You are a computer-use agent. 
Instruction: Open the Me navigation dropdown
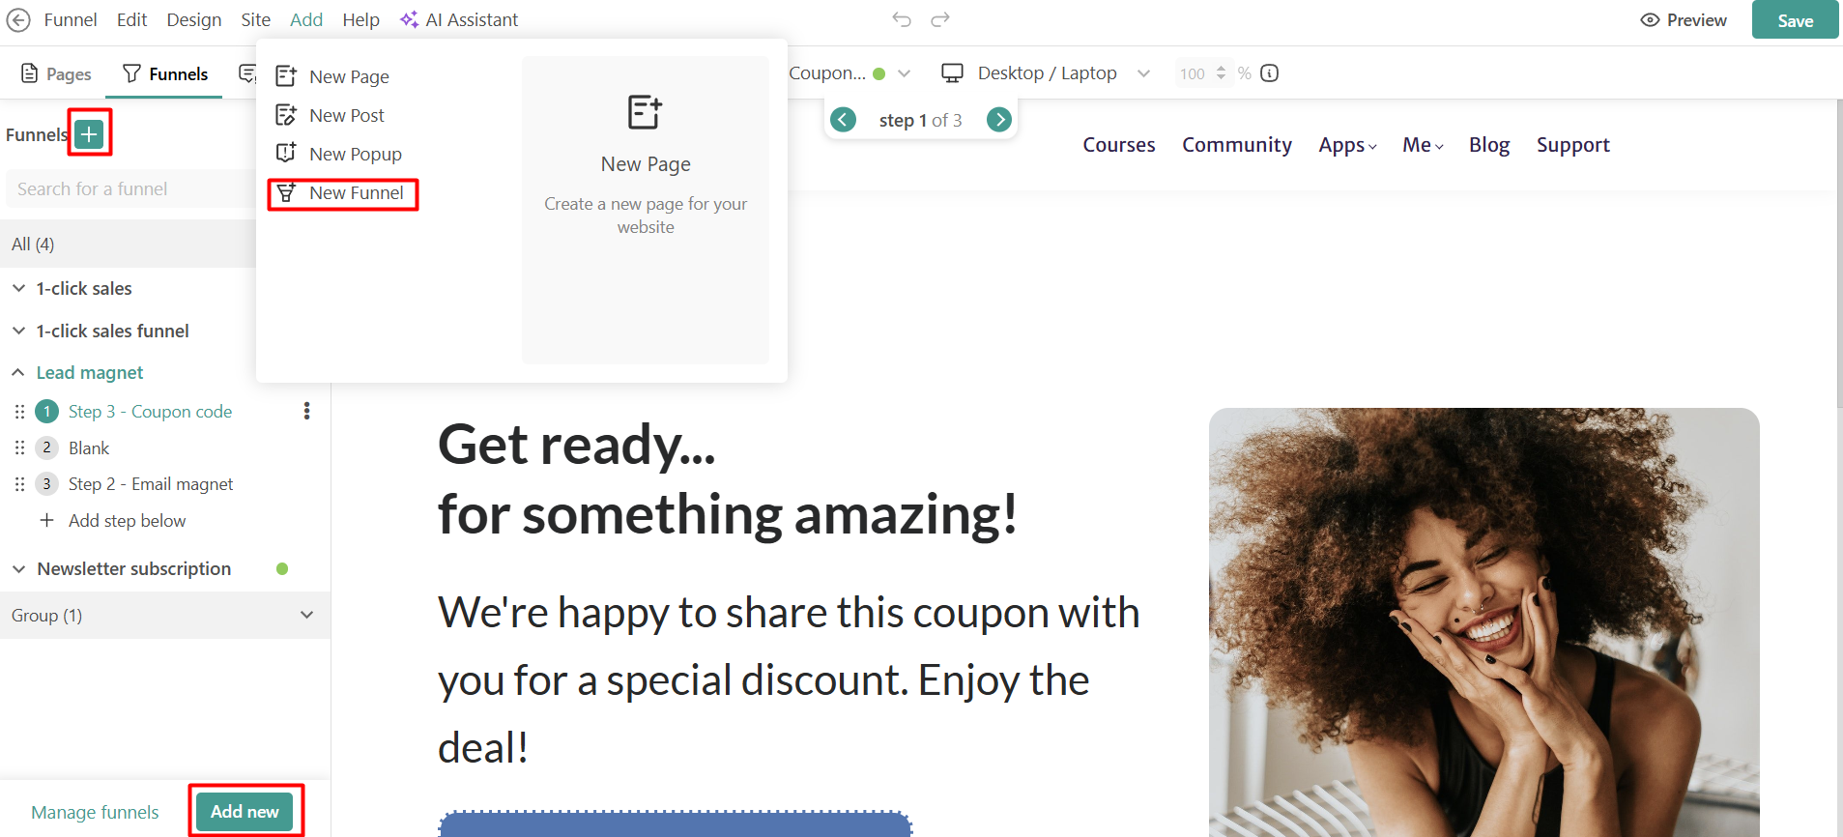[x=1423, y=145]
